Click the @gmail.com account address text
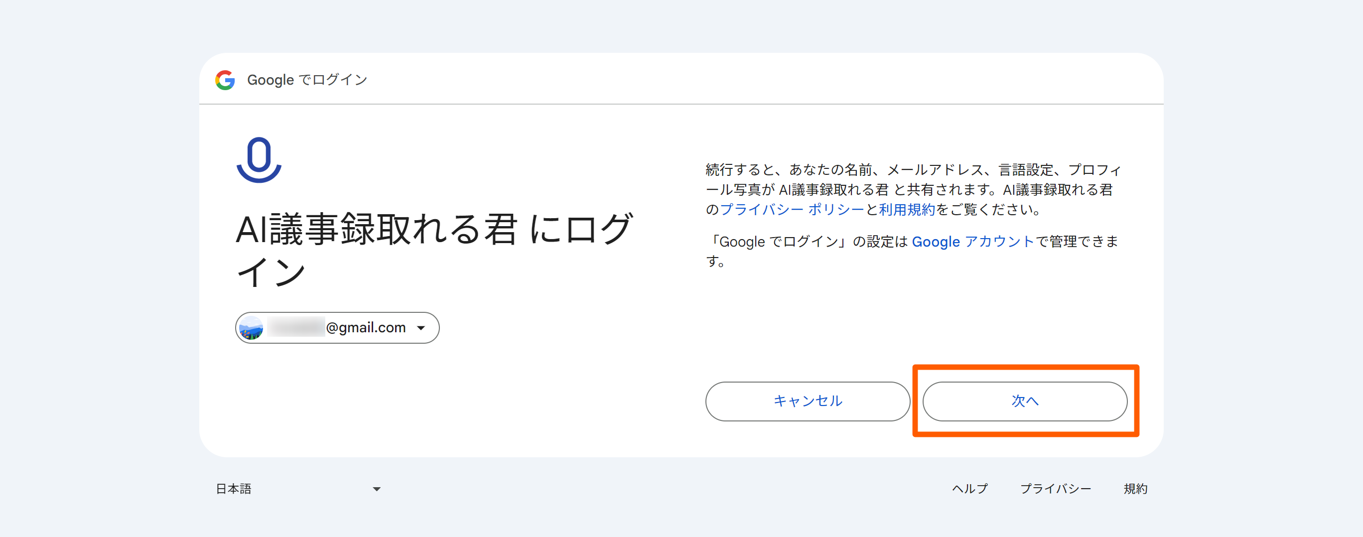 366,328
